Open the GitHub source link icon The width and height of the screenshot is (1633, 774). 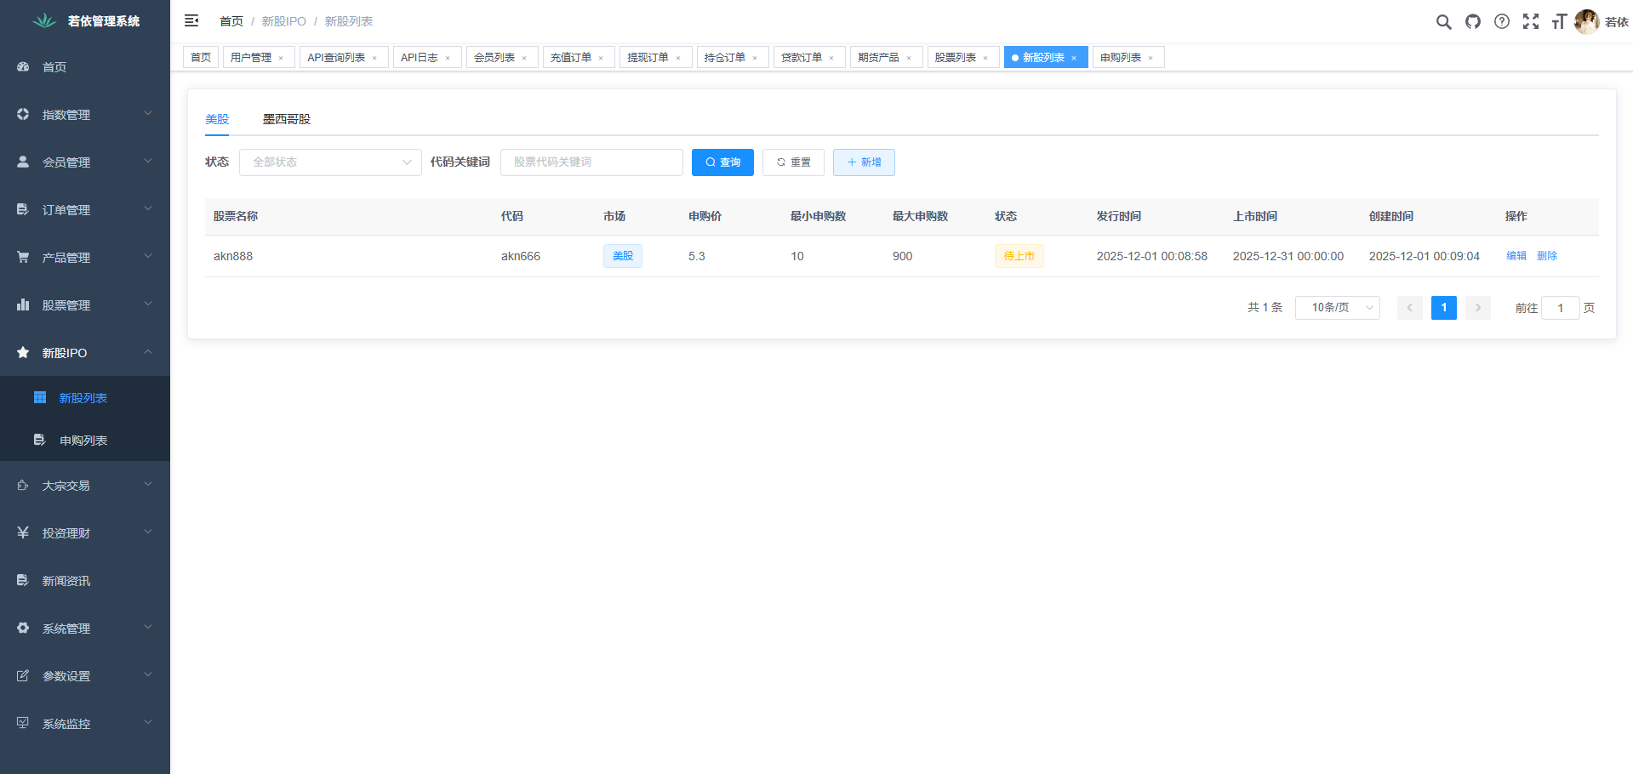point(1472,21)
